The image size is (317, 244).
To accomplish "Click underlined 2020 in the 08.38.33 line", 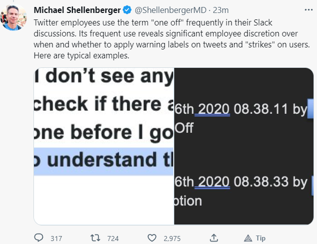I will pyautogui.click(x=213, y=183).
